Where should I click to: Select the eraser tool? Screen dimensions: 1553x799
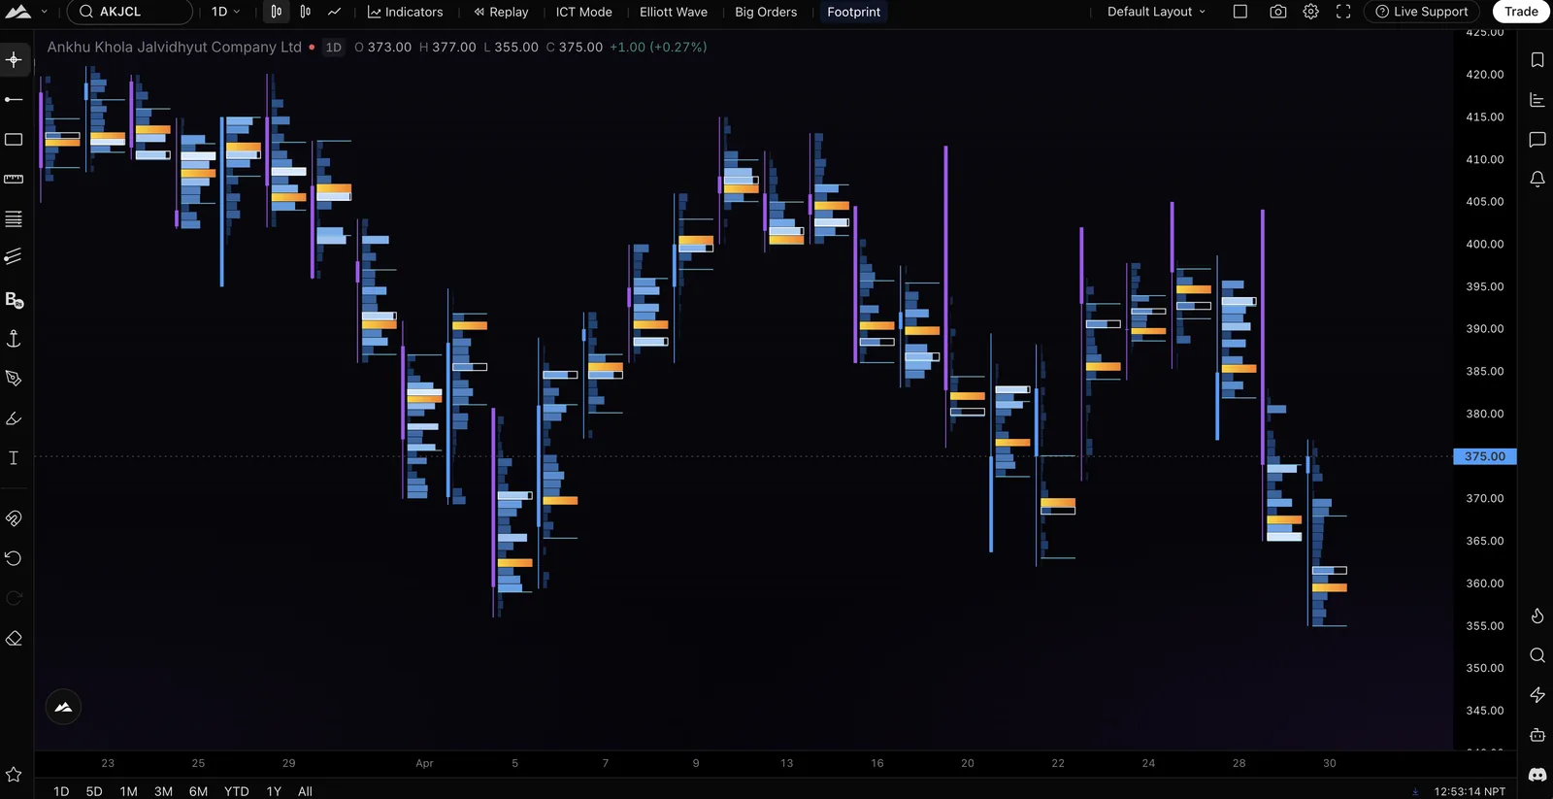coord(14,638)
